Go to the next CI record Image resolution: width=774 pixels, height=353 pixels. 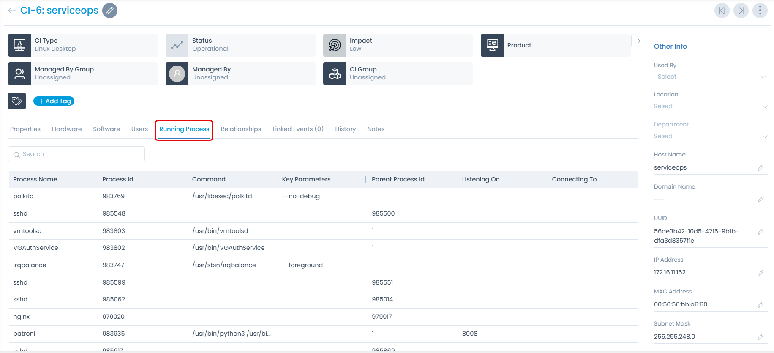click(741, 11)
